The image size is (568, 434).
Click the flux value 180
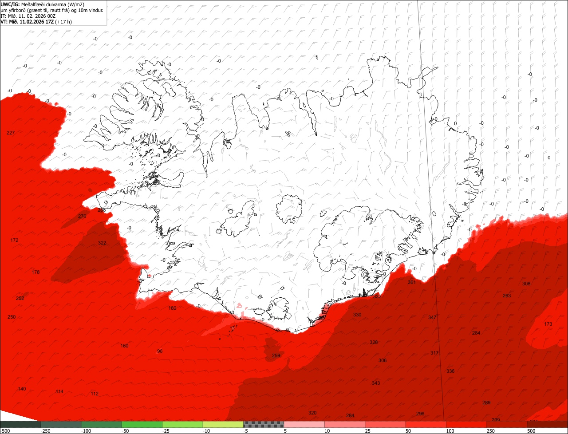[172, 308]
